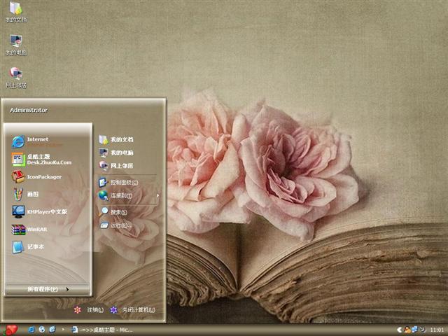The height and width of the screenshot is (336, 448).
Task: Open 我的文档 in Start menu right pane
Action: click(115, 139)
